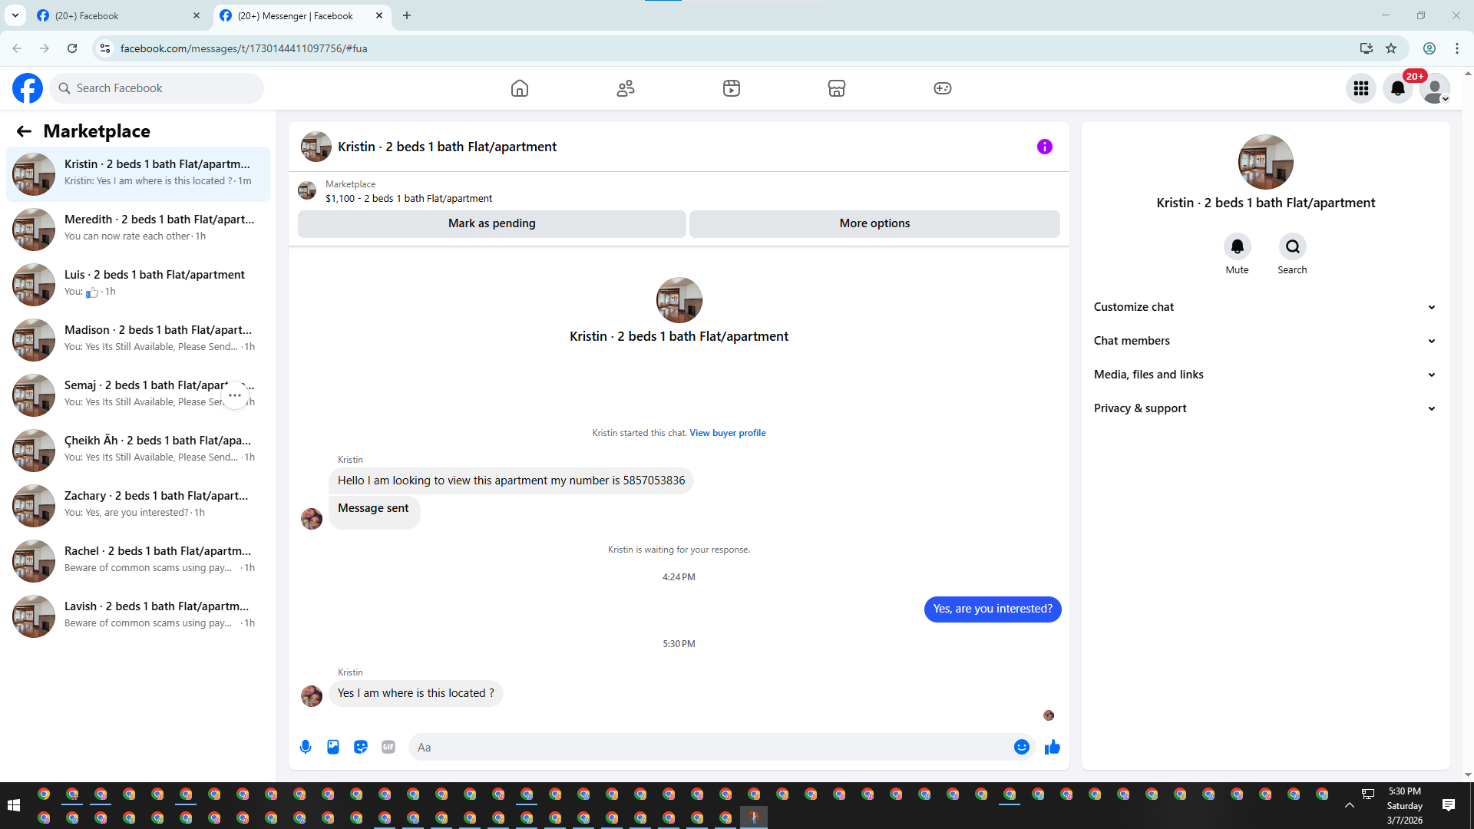This screenshot has width=1474, height=829.
Task: Go back from Marketplace inbox
Action: click(24, 131)
